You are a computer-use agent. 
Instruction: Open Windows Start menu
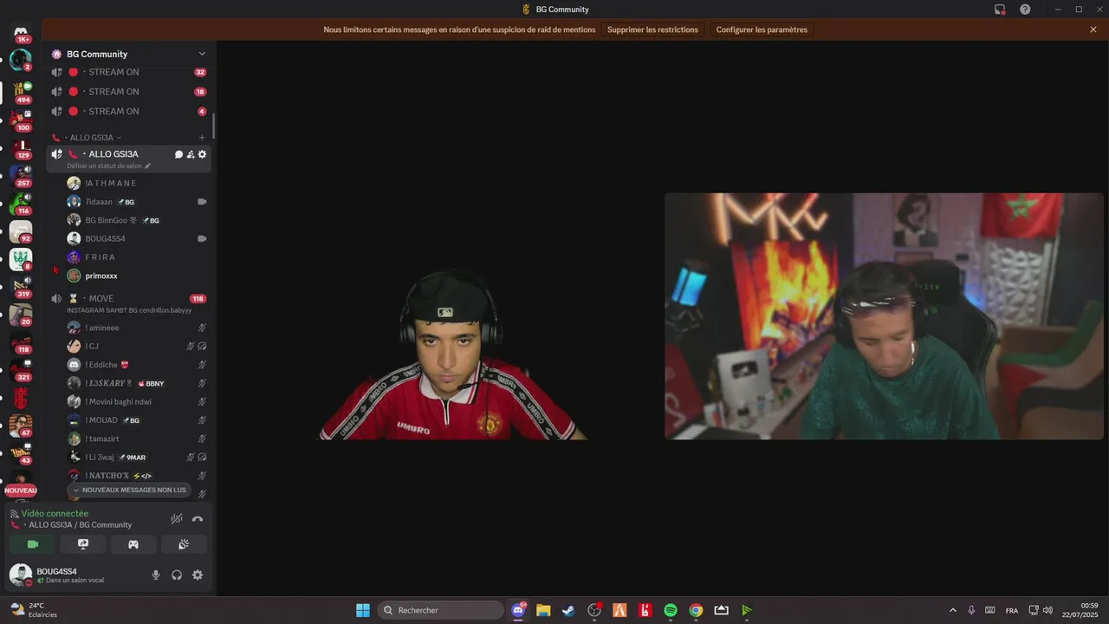[x=363, y=610]
